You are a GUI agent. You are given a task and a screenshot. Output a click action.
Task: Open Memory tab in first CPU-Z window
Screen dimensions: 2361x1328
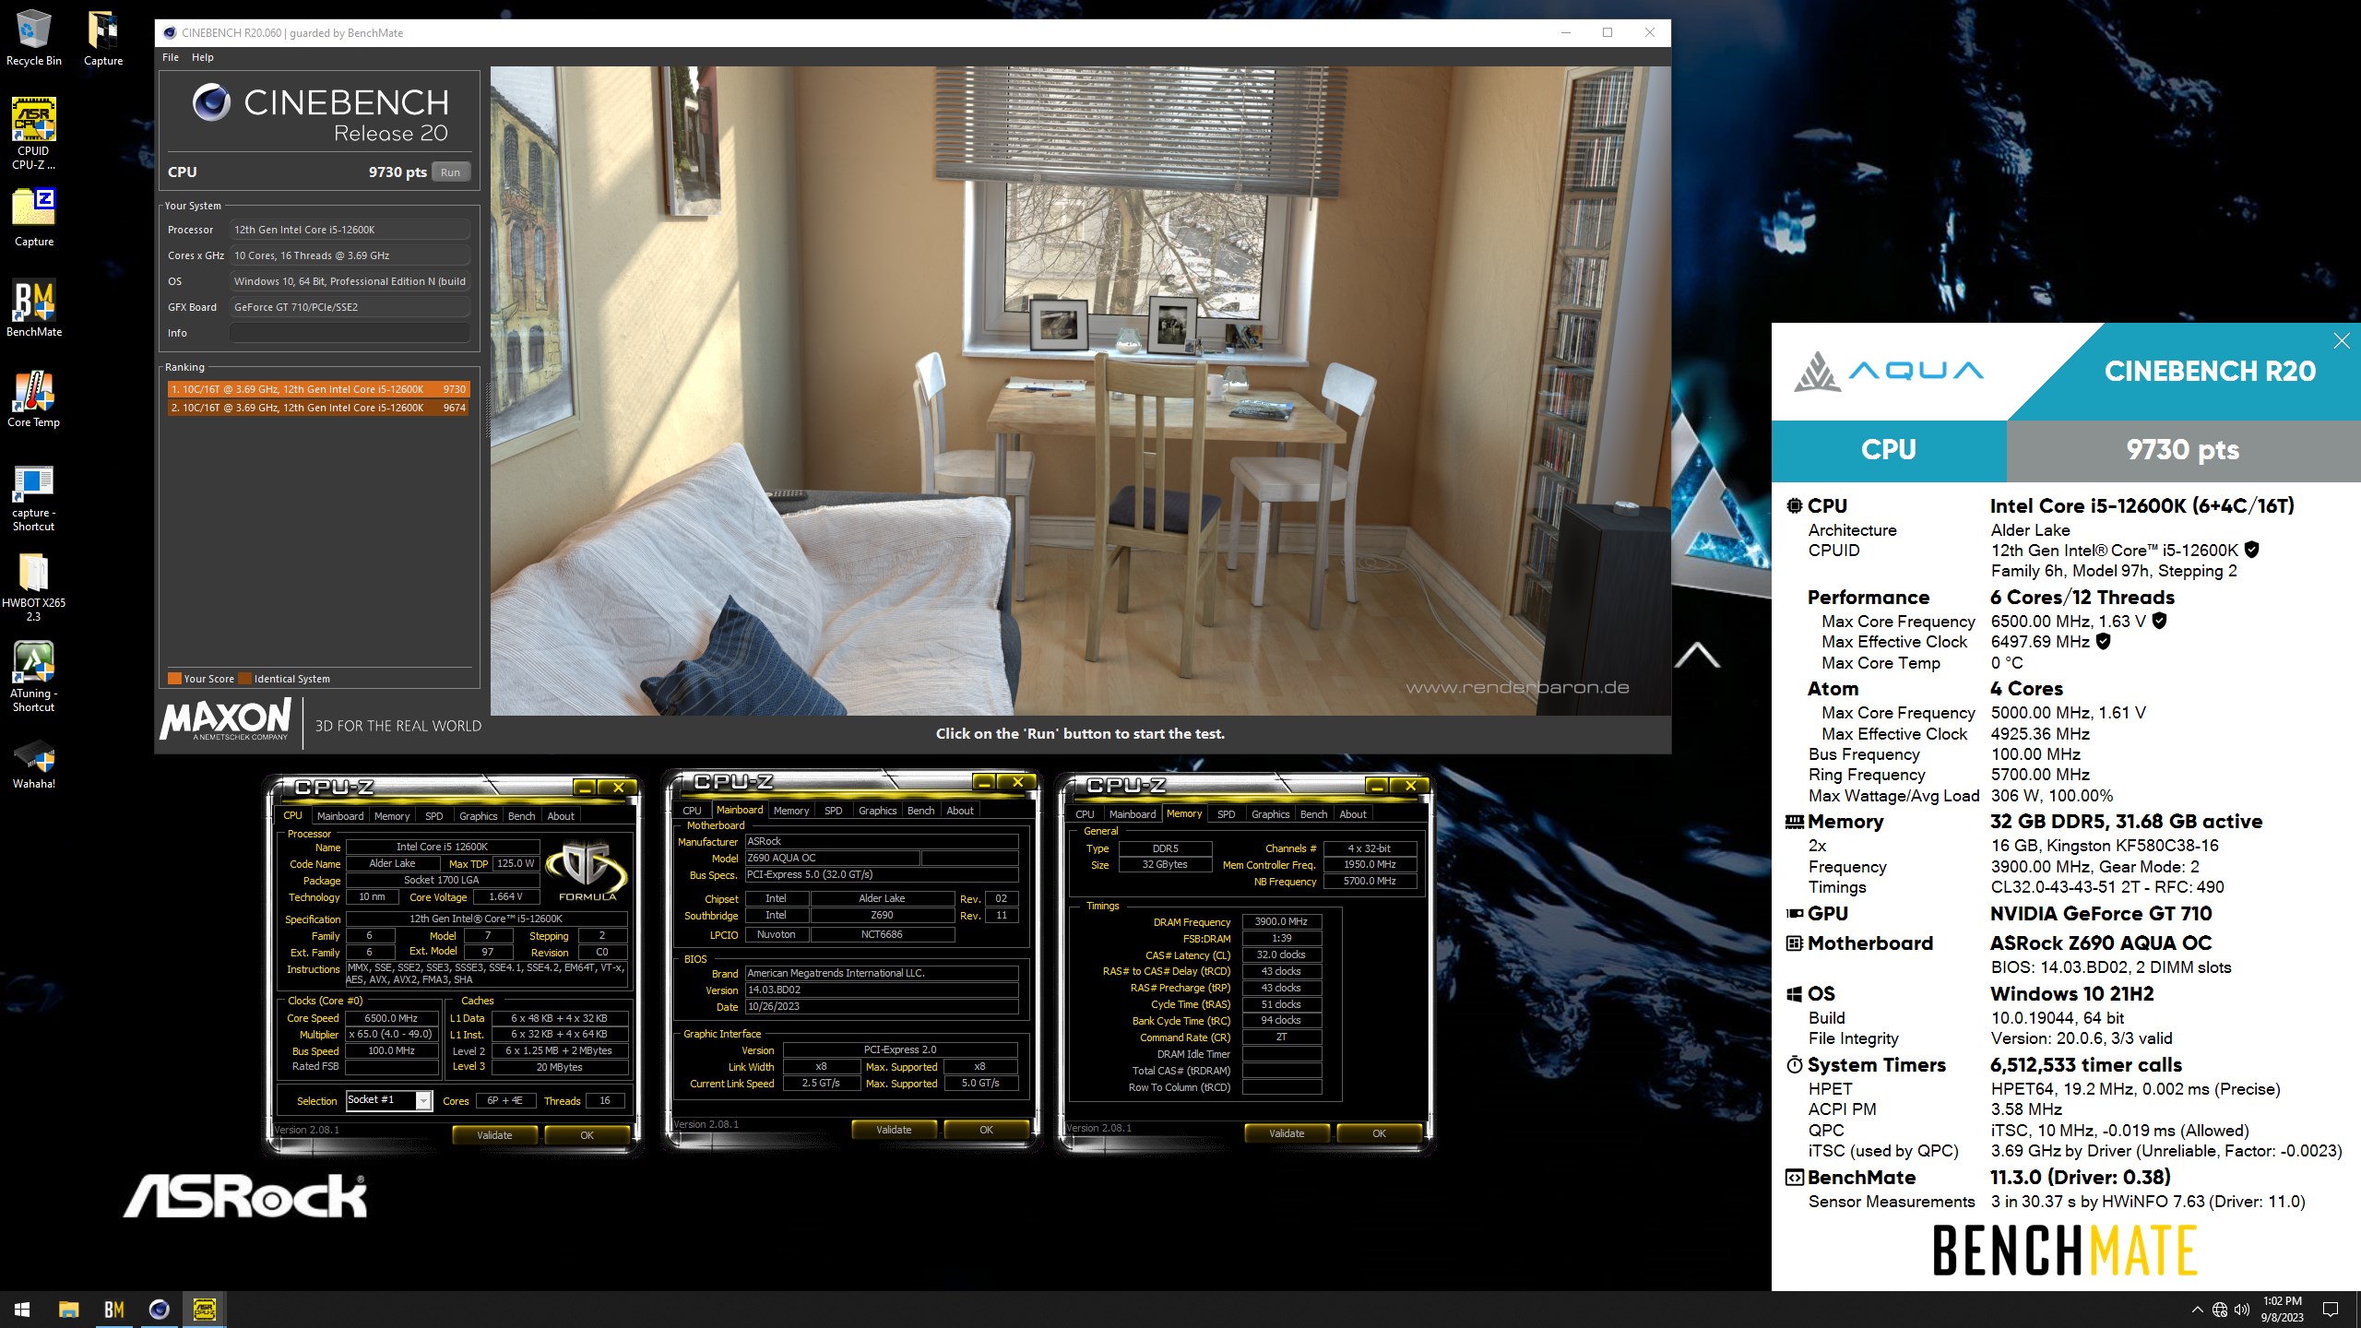coord(392,816)
